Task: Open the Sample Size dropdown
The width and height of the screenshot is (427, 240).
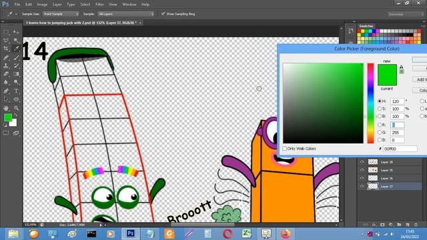Action: (61, 14)
